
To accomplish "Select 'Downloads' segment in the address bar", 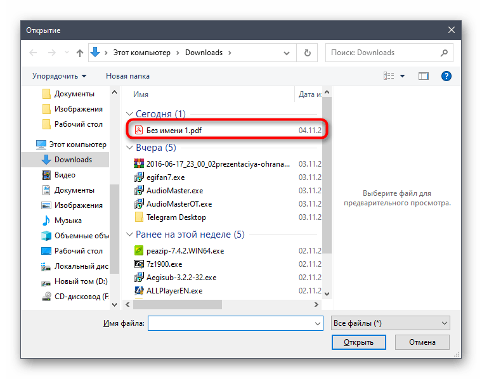I will click(x=204, y=53).
